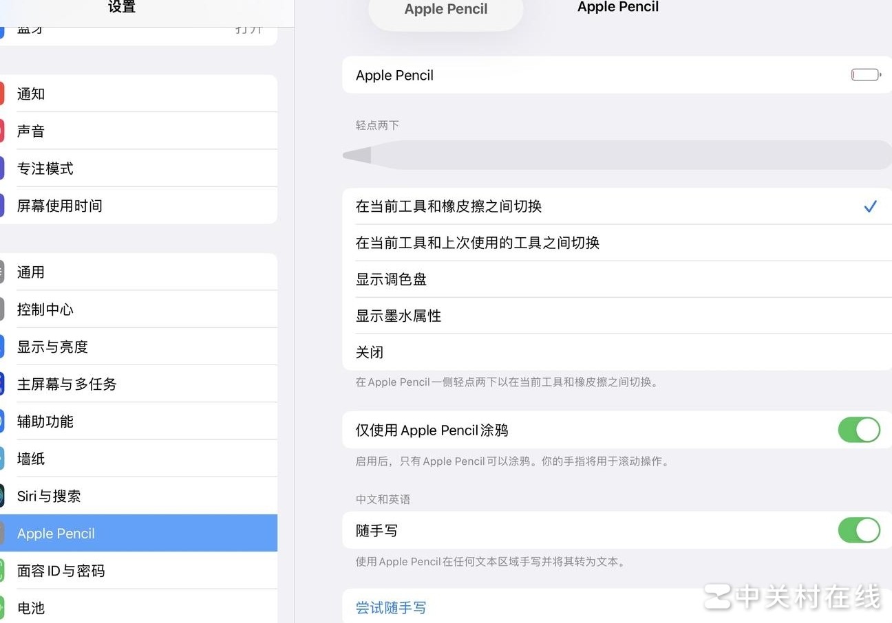
Task: Choose 显示调色盘 as double-tap behavior
Action: (391, 279)
